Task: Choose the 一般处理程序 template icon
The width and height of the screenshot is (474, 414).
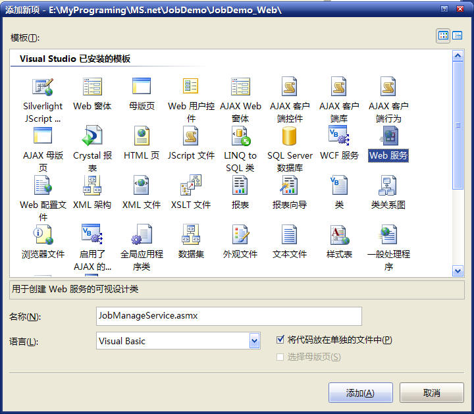Action: pos(389,234)
